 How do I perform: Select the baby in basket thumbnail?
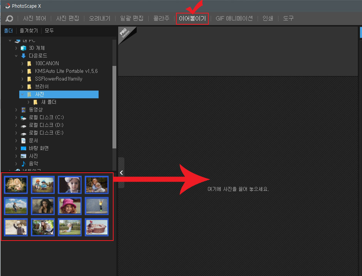point(97,227)
